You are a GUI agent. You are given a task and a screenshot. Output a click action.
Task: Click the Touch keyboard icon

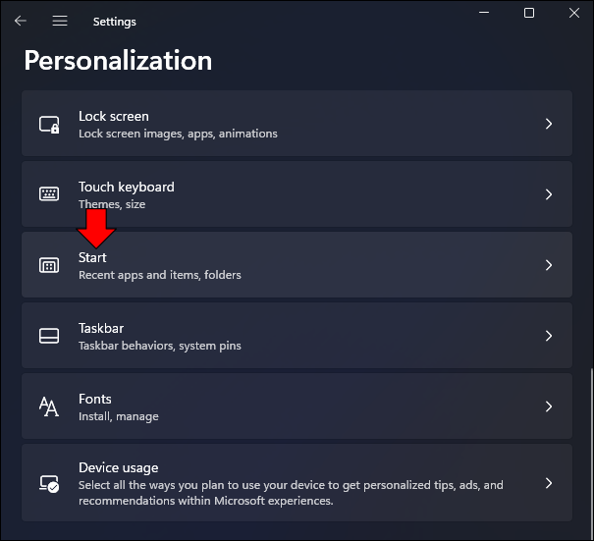tap(49, 194)
